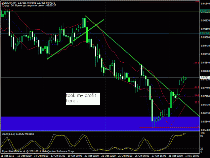Click the 0.87100 price axis label
This screenshot has height=158, width=210.
pyautogui.click(x=205, y=96)
